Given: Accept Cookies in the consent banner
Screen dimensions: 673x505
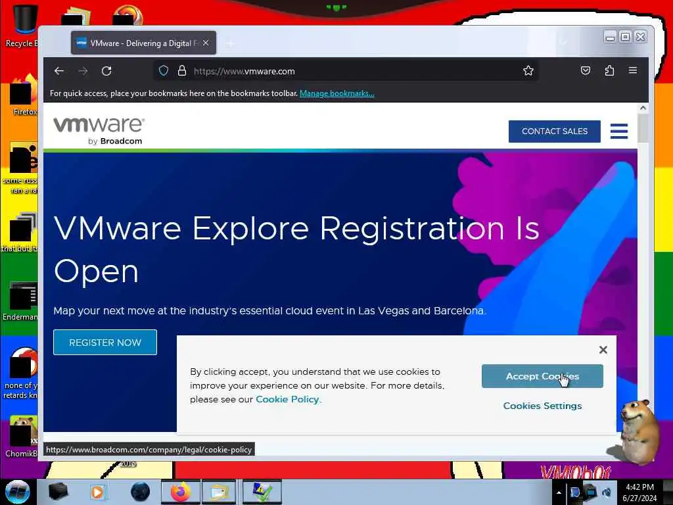Looking at the screenshot, I should (542, 376).
